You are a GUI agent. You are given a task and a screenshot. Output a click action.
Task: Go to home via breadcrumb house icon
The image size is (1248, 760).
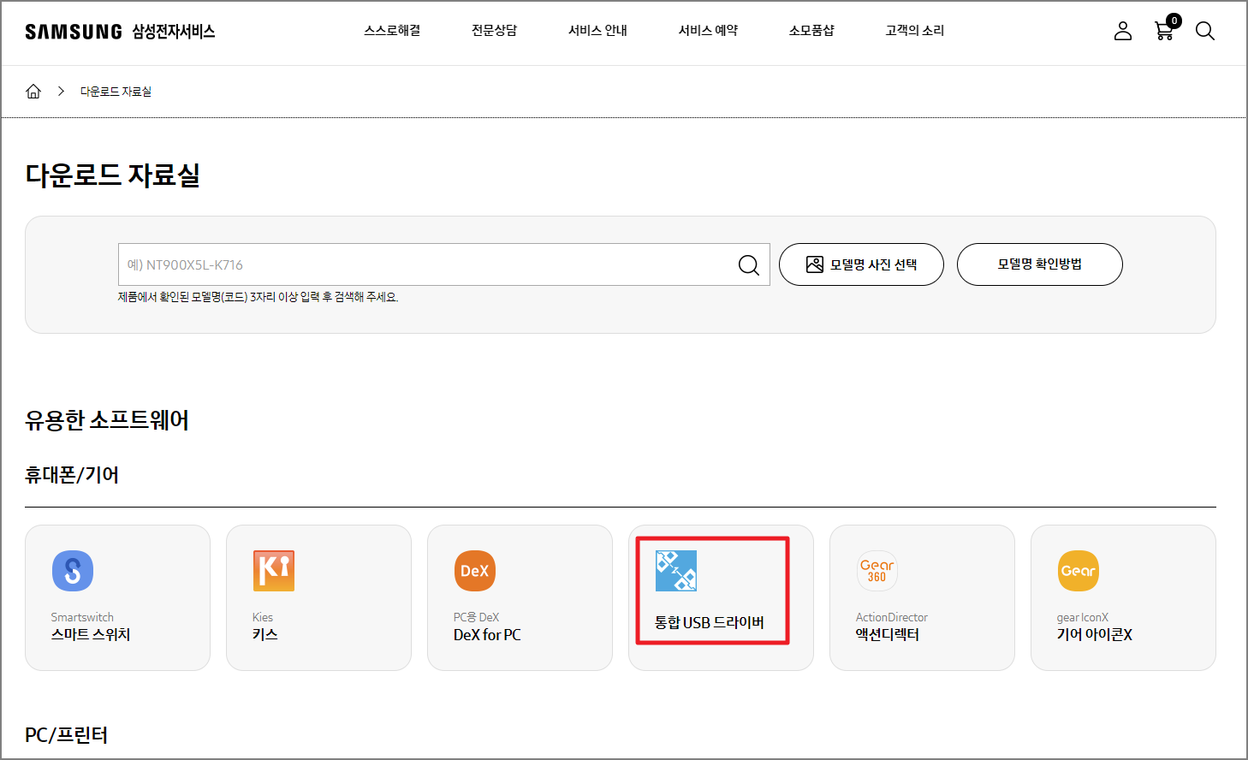pos(33,92)
